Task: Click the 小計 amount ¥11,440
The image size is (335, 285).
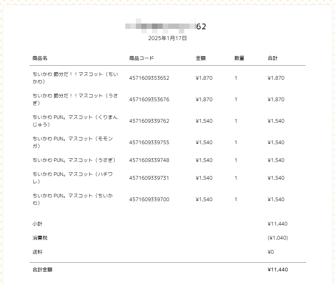Action: pyautogui.click(x=278, y=224)
